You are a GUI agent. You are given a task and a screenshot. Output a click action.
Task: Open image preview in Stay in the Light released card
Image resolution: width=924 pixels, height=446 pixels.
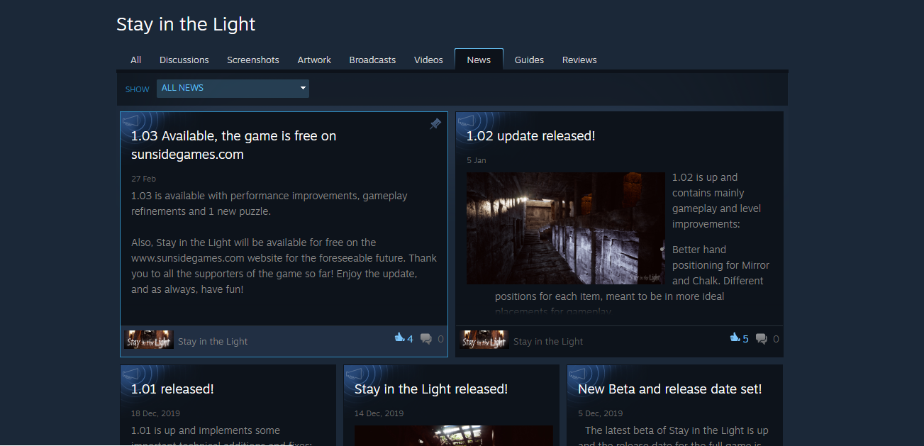(x=454, y=435)
